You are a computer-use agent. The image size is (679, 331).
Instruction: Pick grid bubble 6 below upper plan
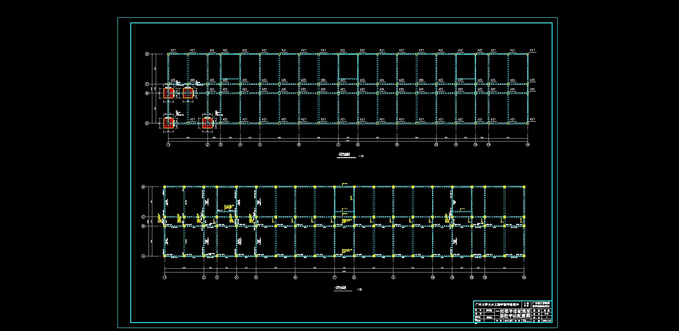click(x=299, y=145)
